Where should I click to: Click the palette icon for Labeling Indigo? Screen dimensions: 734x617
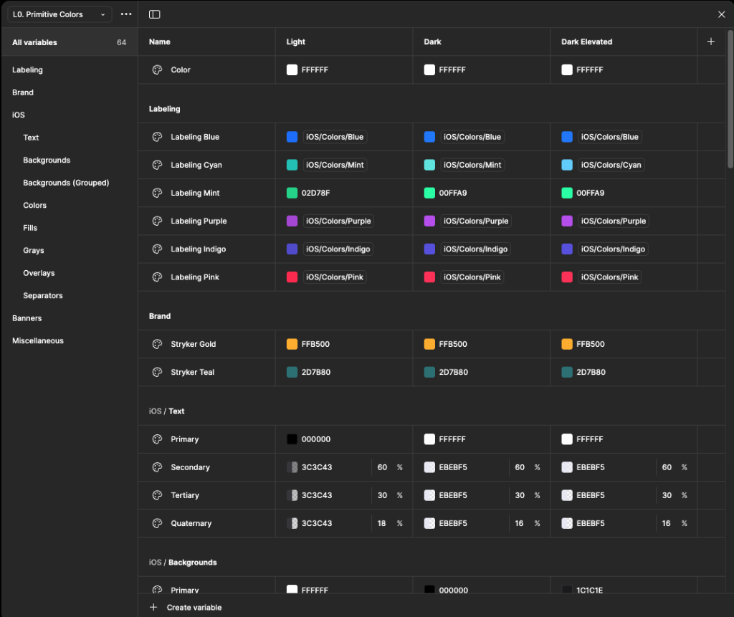[157, 249]
